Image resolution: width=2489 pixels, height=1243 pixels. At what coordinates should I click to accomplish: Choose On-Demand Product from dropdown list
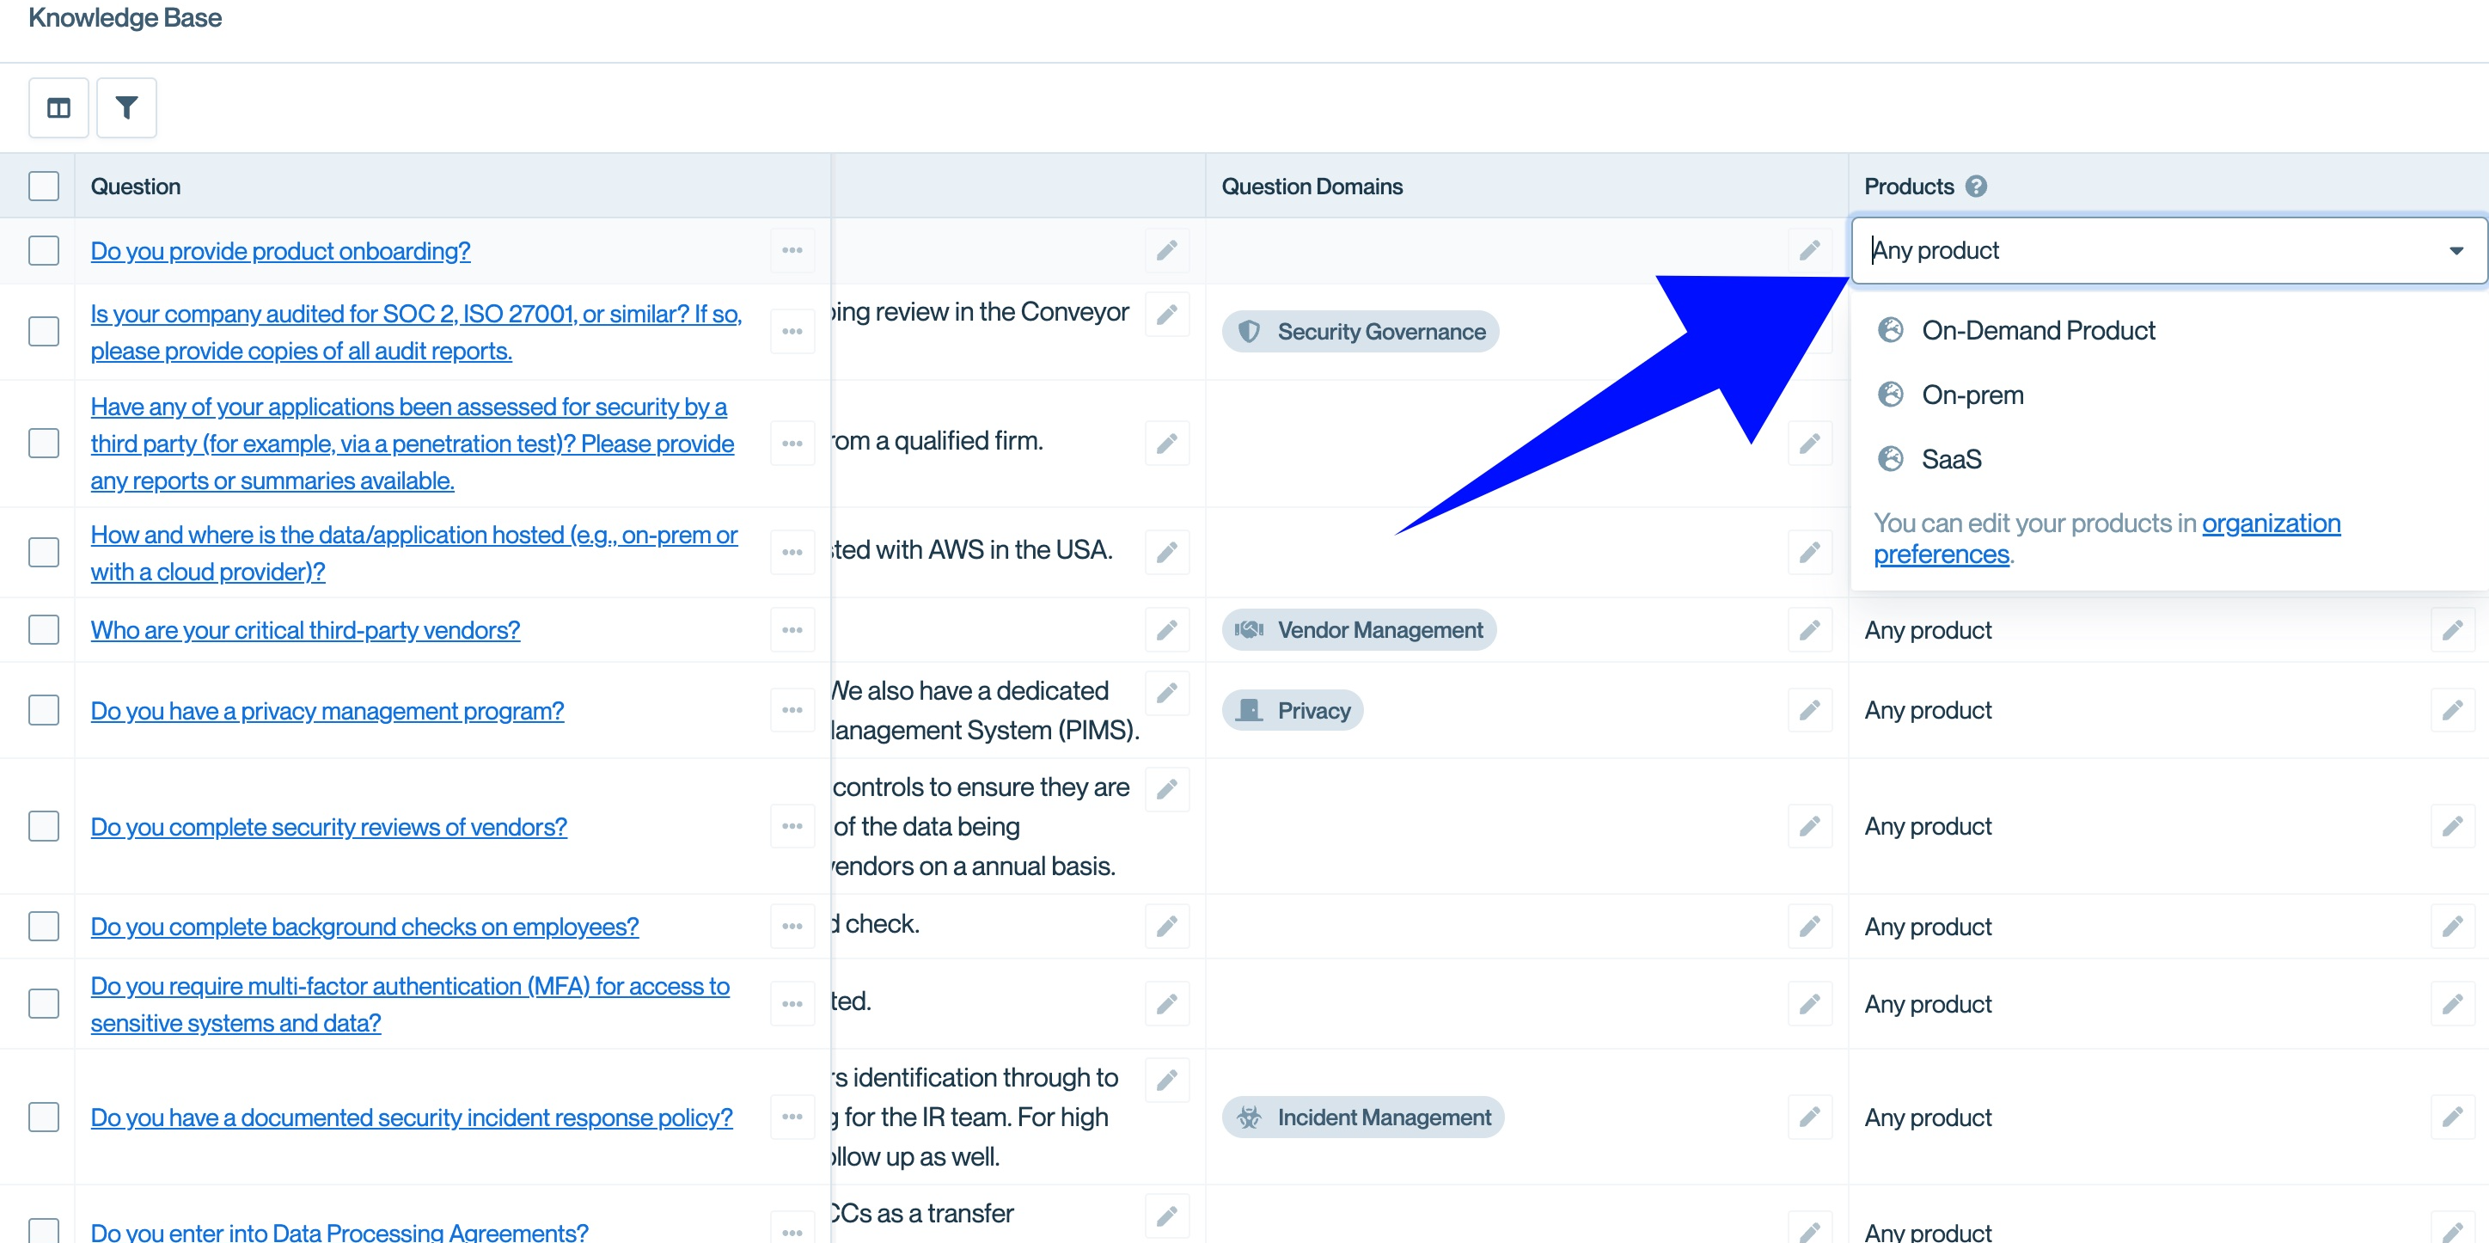pyautogui.click(x=2037, y=331)
